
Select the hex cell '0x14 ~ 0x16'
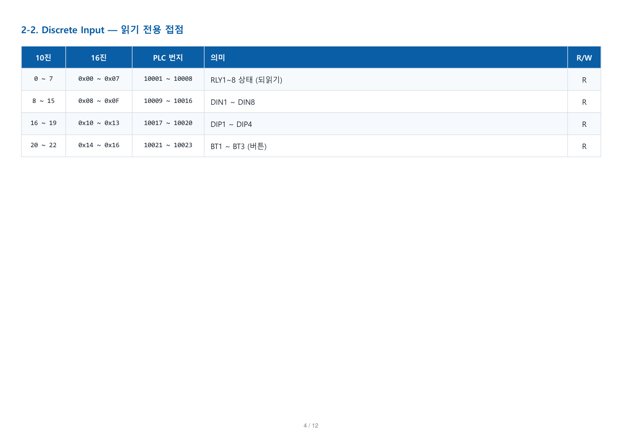point(99,145)
